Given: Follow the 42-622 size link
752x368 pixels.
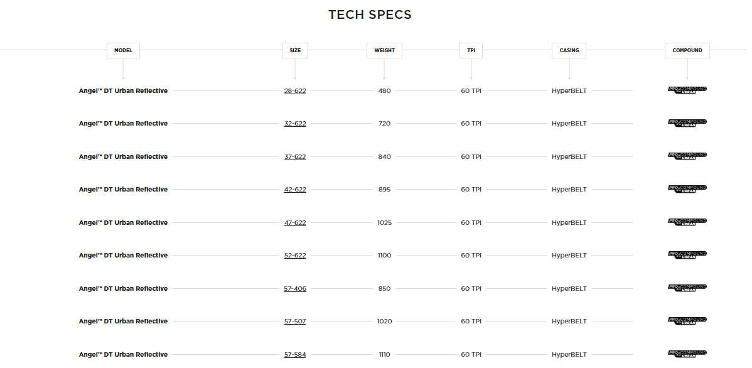Looking at the screenshot, I should 295,190.
